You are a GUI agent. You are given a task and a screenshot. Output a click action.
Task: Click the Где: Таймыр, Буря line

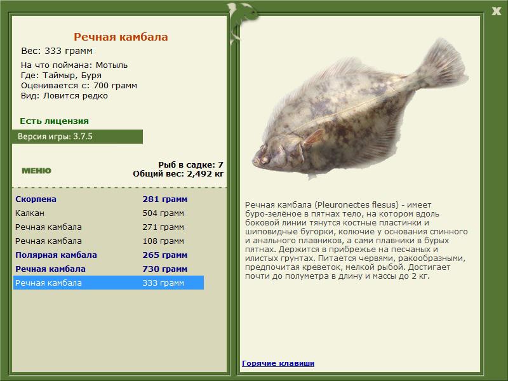(x=61, y=75)
